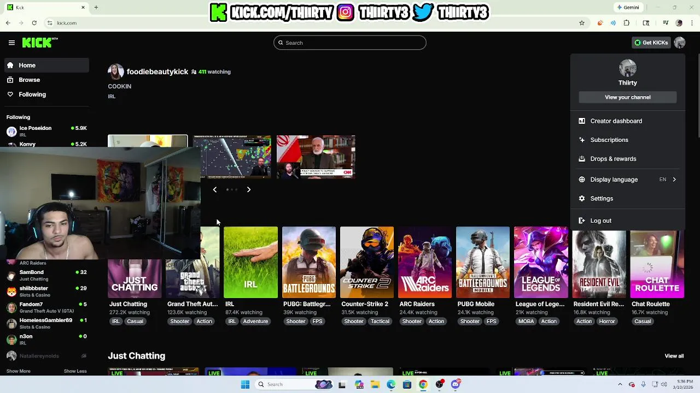Click the Creator dashboard icon
The width and height of the screenshot is (700, 393).
point(582,121)
